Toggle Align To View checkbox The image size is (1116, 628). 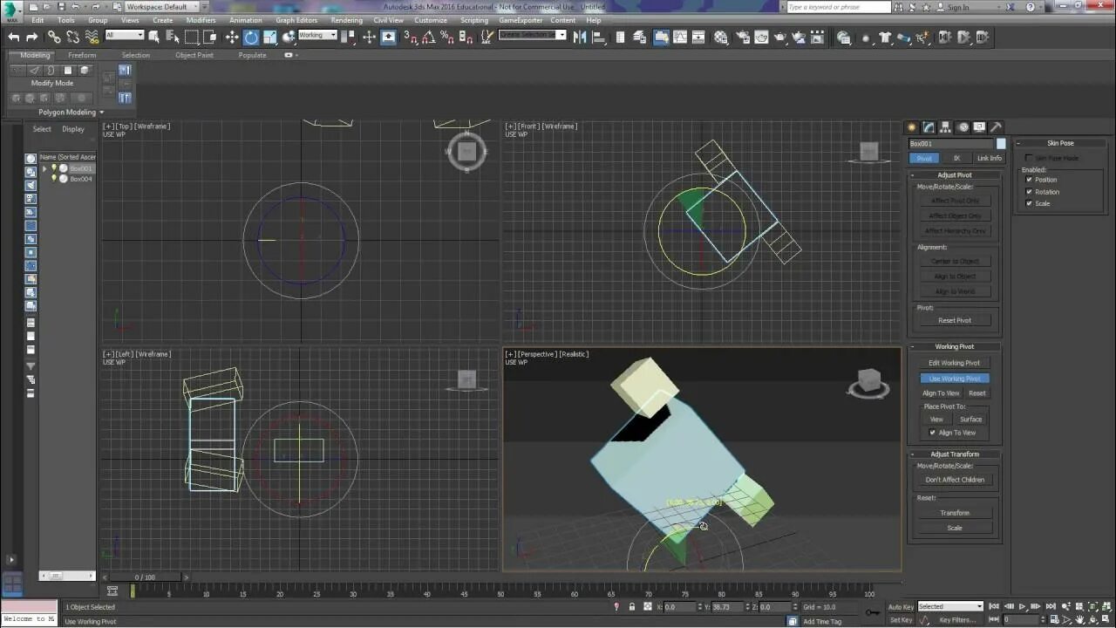[x=933, y=433]
